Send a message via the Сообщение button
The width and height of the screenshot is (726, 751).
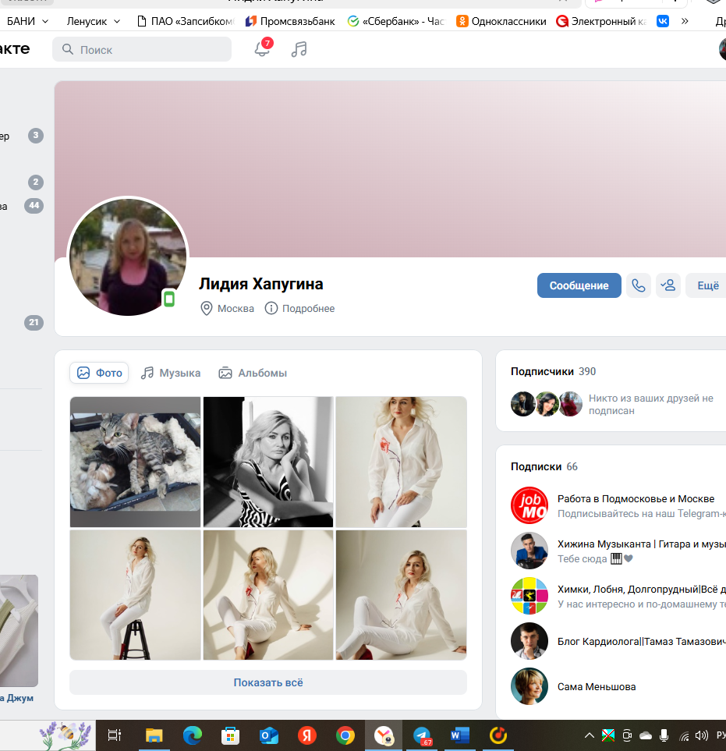pos(579,285)
